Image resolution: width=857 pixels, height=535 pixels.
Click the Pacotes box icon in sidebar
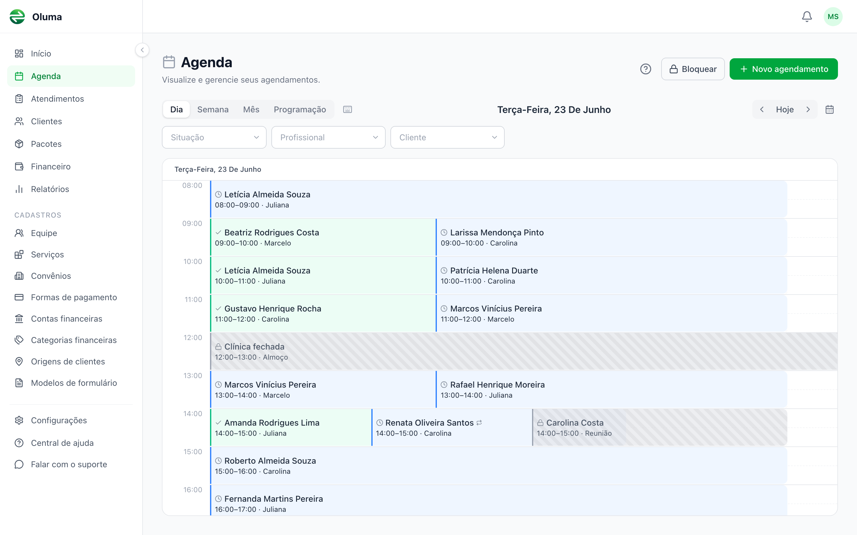pyautogui.click(x=19, y=144)
